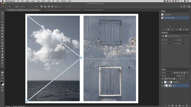The image size is (191, 107).
Task: Hide the WINDOWS layer
Action: pyautogui.click(x=162, y=82)
